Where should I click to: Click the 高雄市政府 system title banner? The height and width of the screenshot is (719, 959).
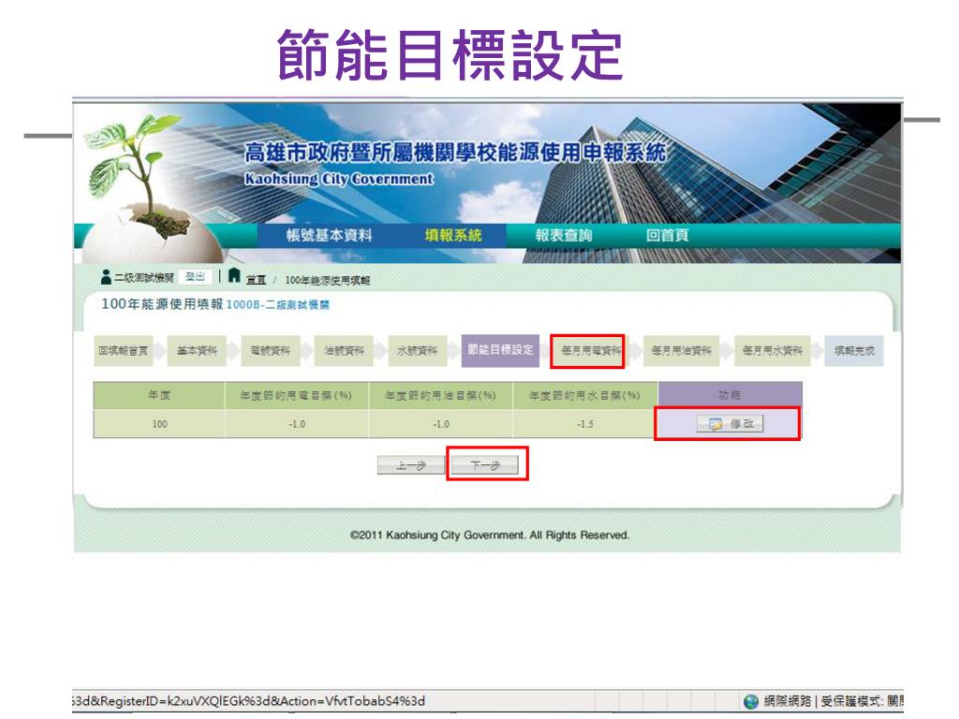pos(455,153)
